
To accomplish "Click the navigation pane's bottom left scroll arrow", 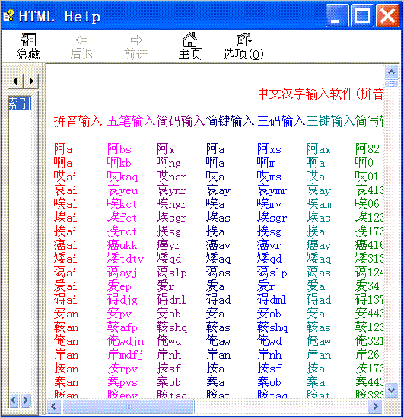I will pyautogui.click(x=14, y=400).
